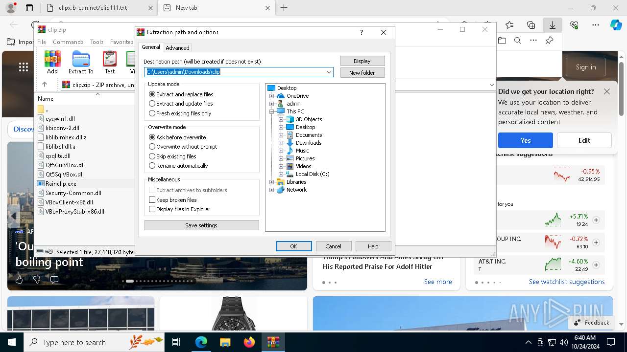Launch Firefox from the taskbar
This screenshot has width=627, height=352.
tap(249, 342)
